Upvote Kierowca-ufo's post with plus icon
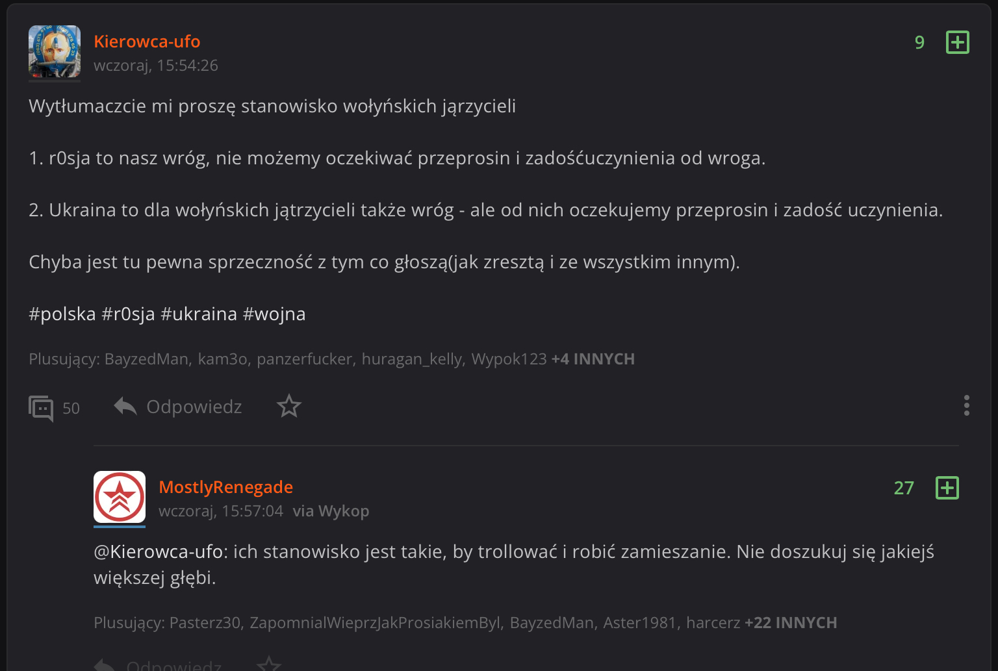 tap(957, 42)
